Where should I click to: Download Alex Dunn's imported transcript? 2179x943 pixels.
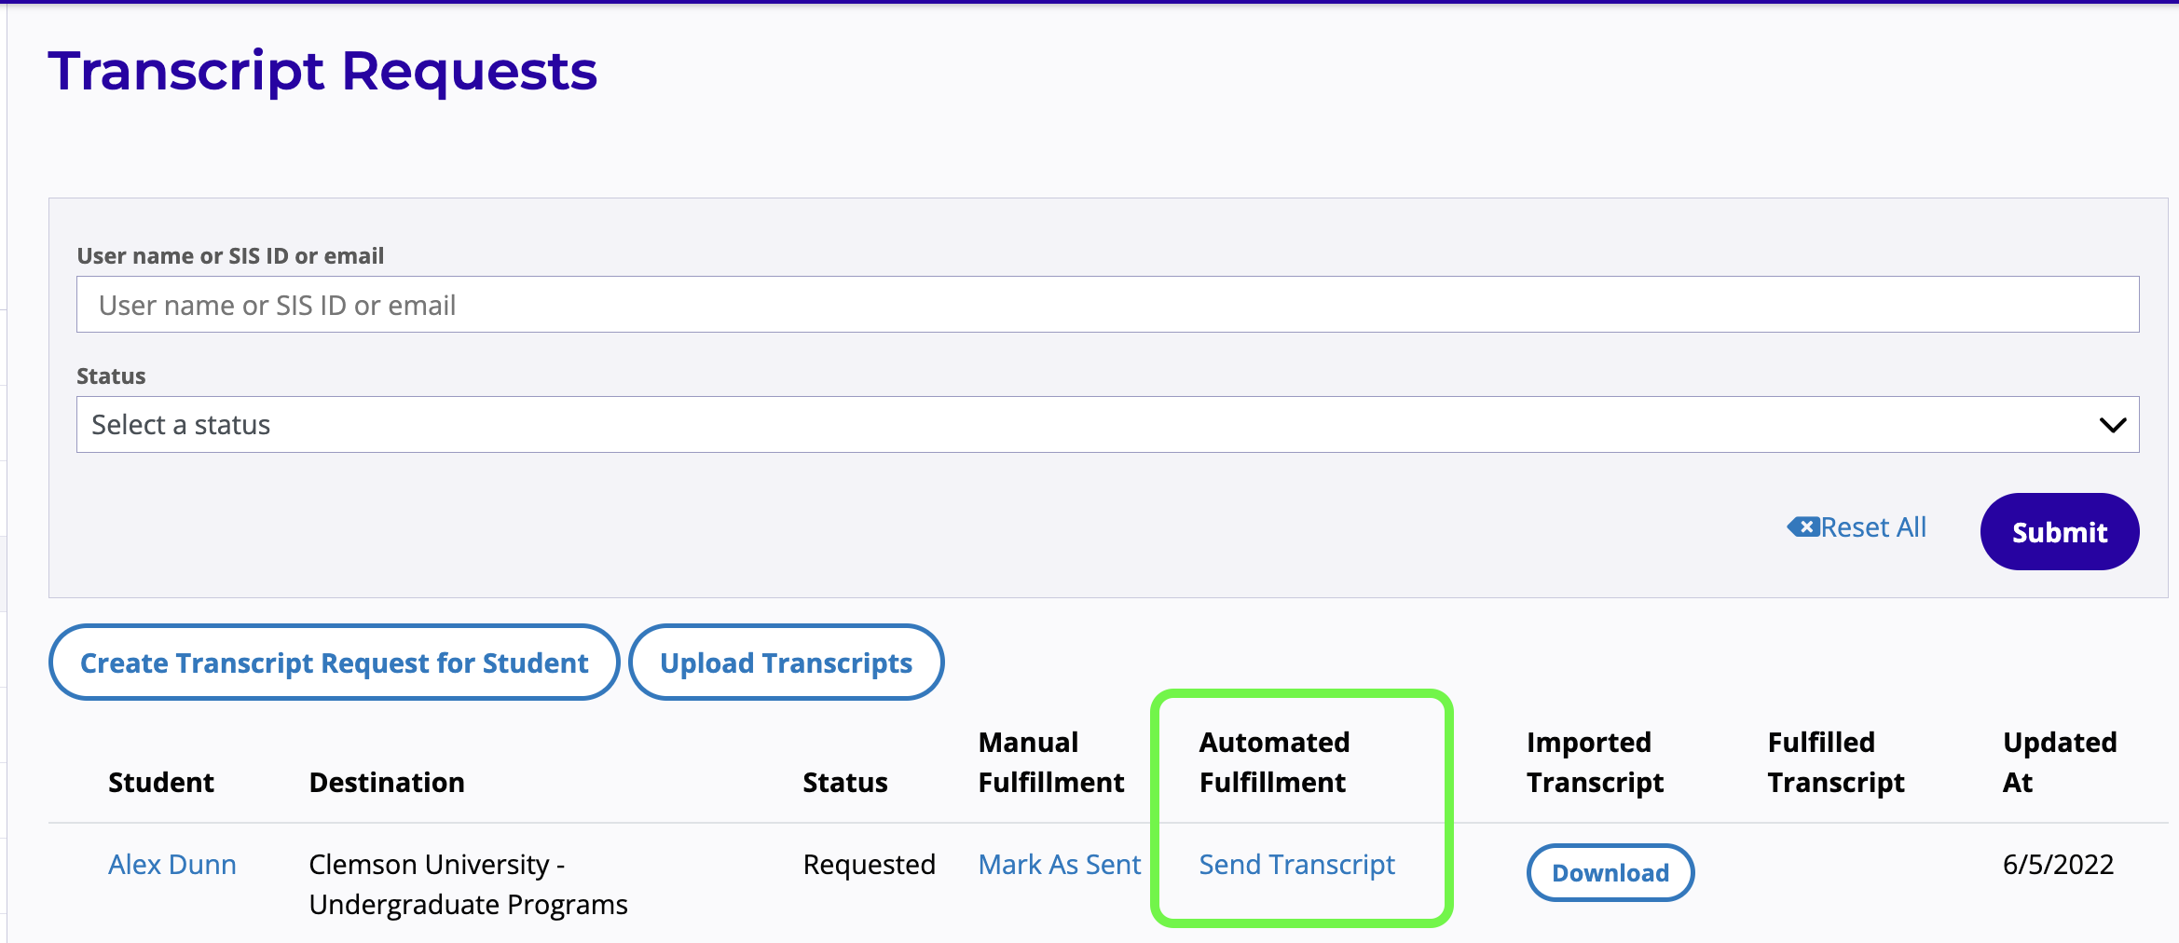pyautogui.click(x=1610, y=872)
